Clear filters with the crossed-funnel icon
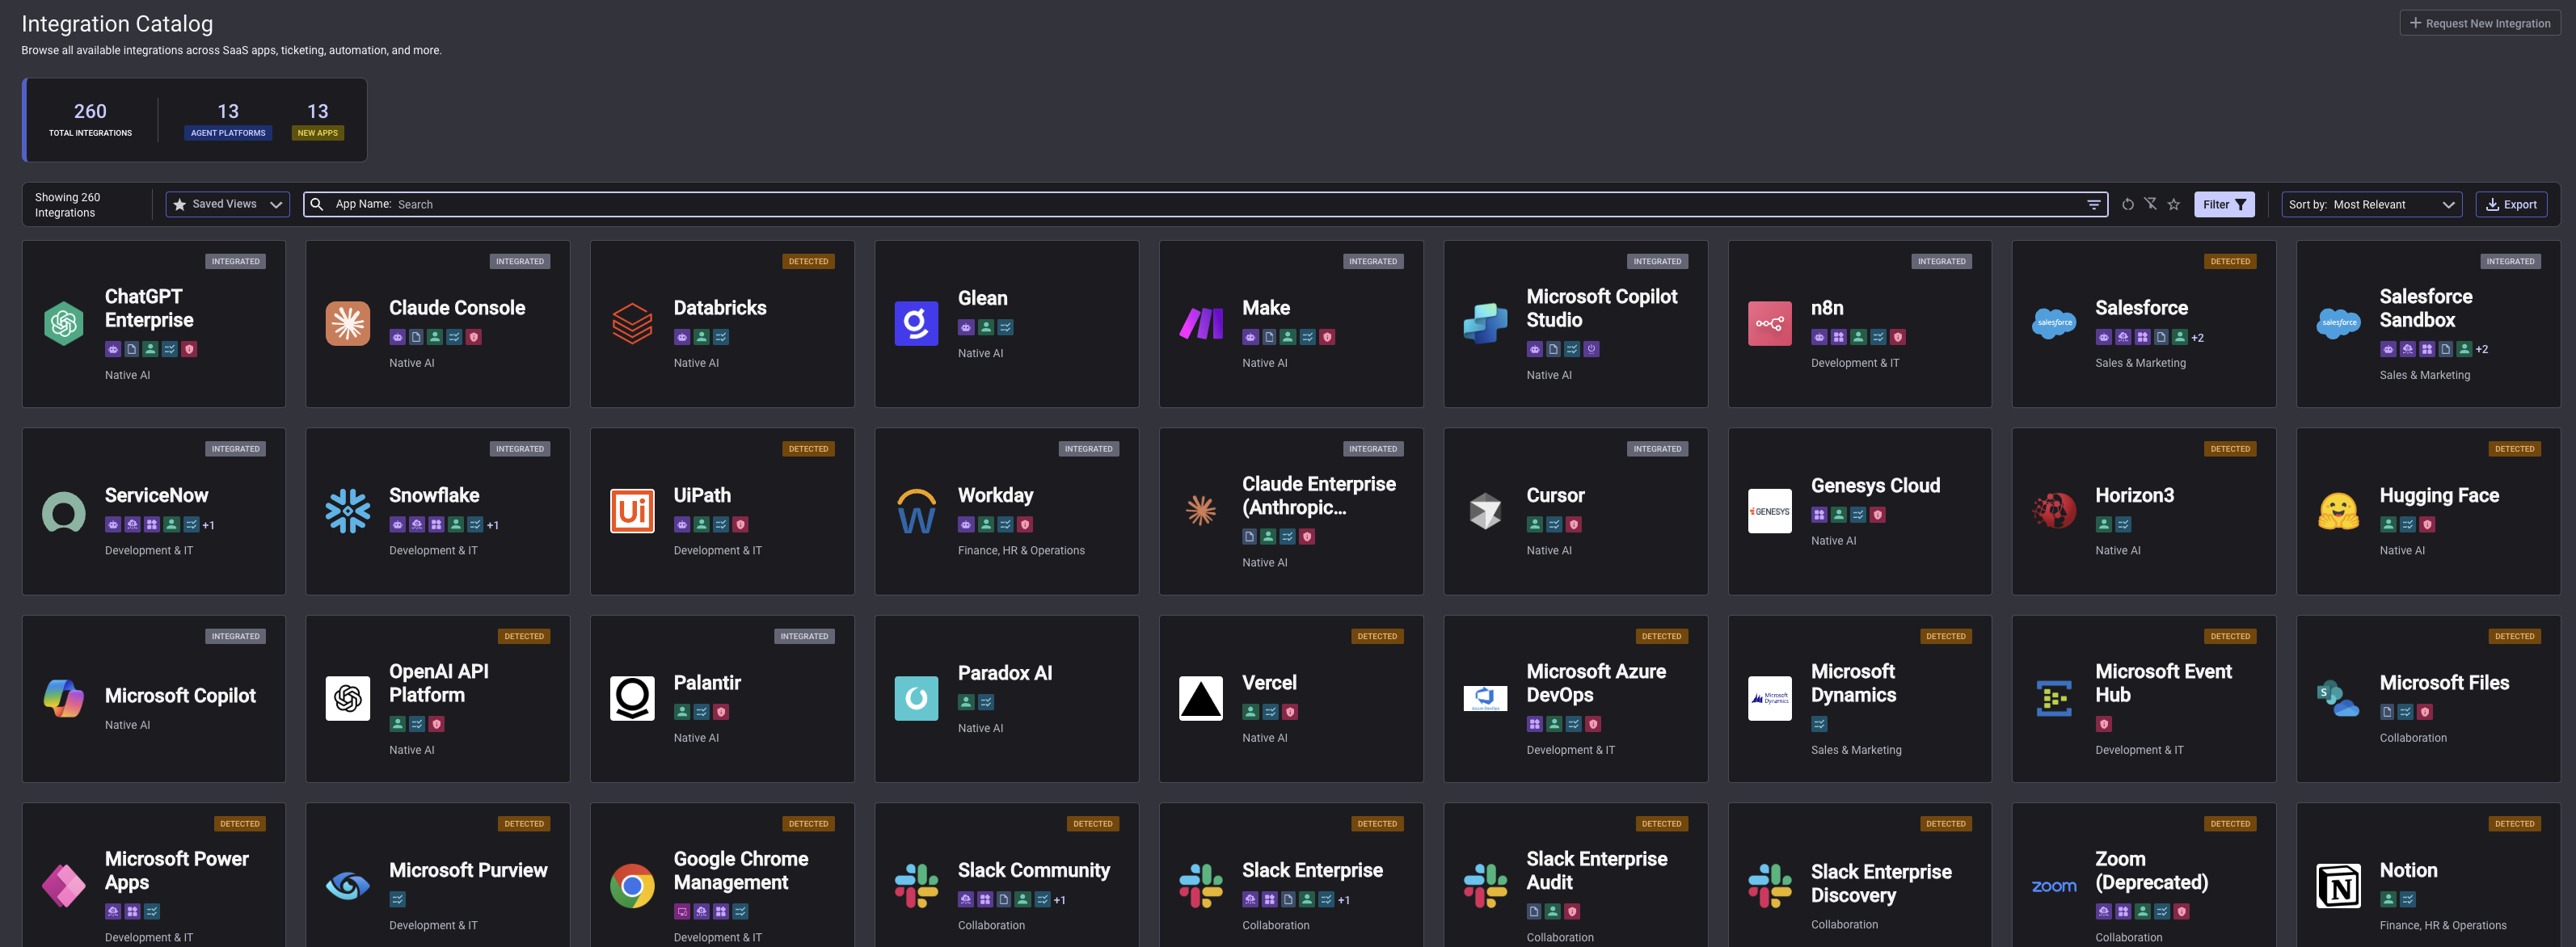The height and width of the screenshot is (947, 2576). 2150,204
